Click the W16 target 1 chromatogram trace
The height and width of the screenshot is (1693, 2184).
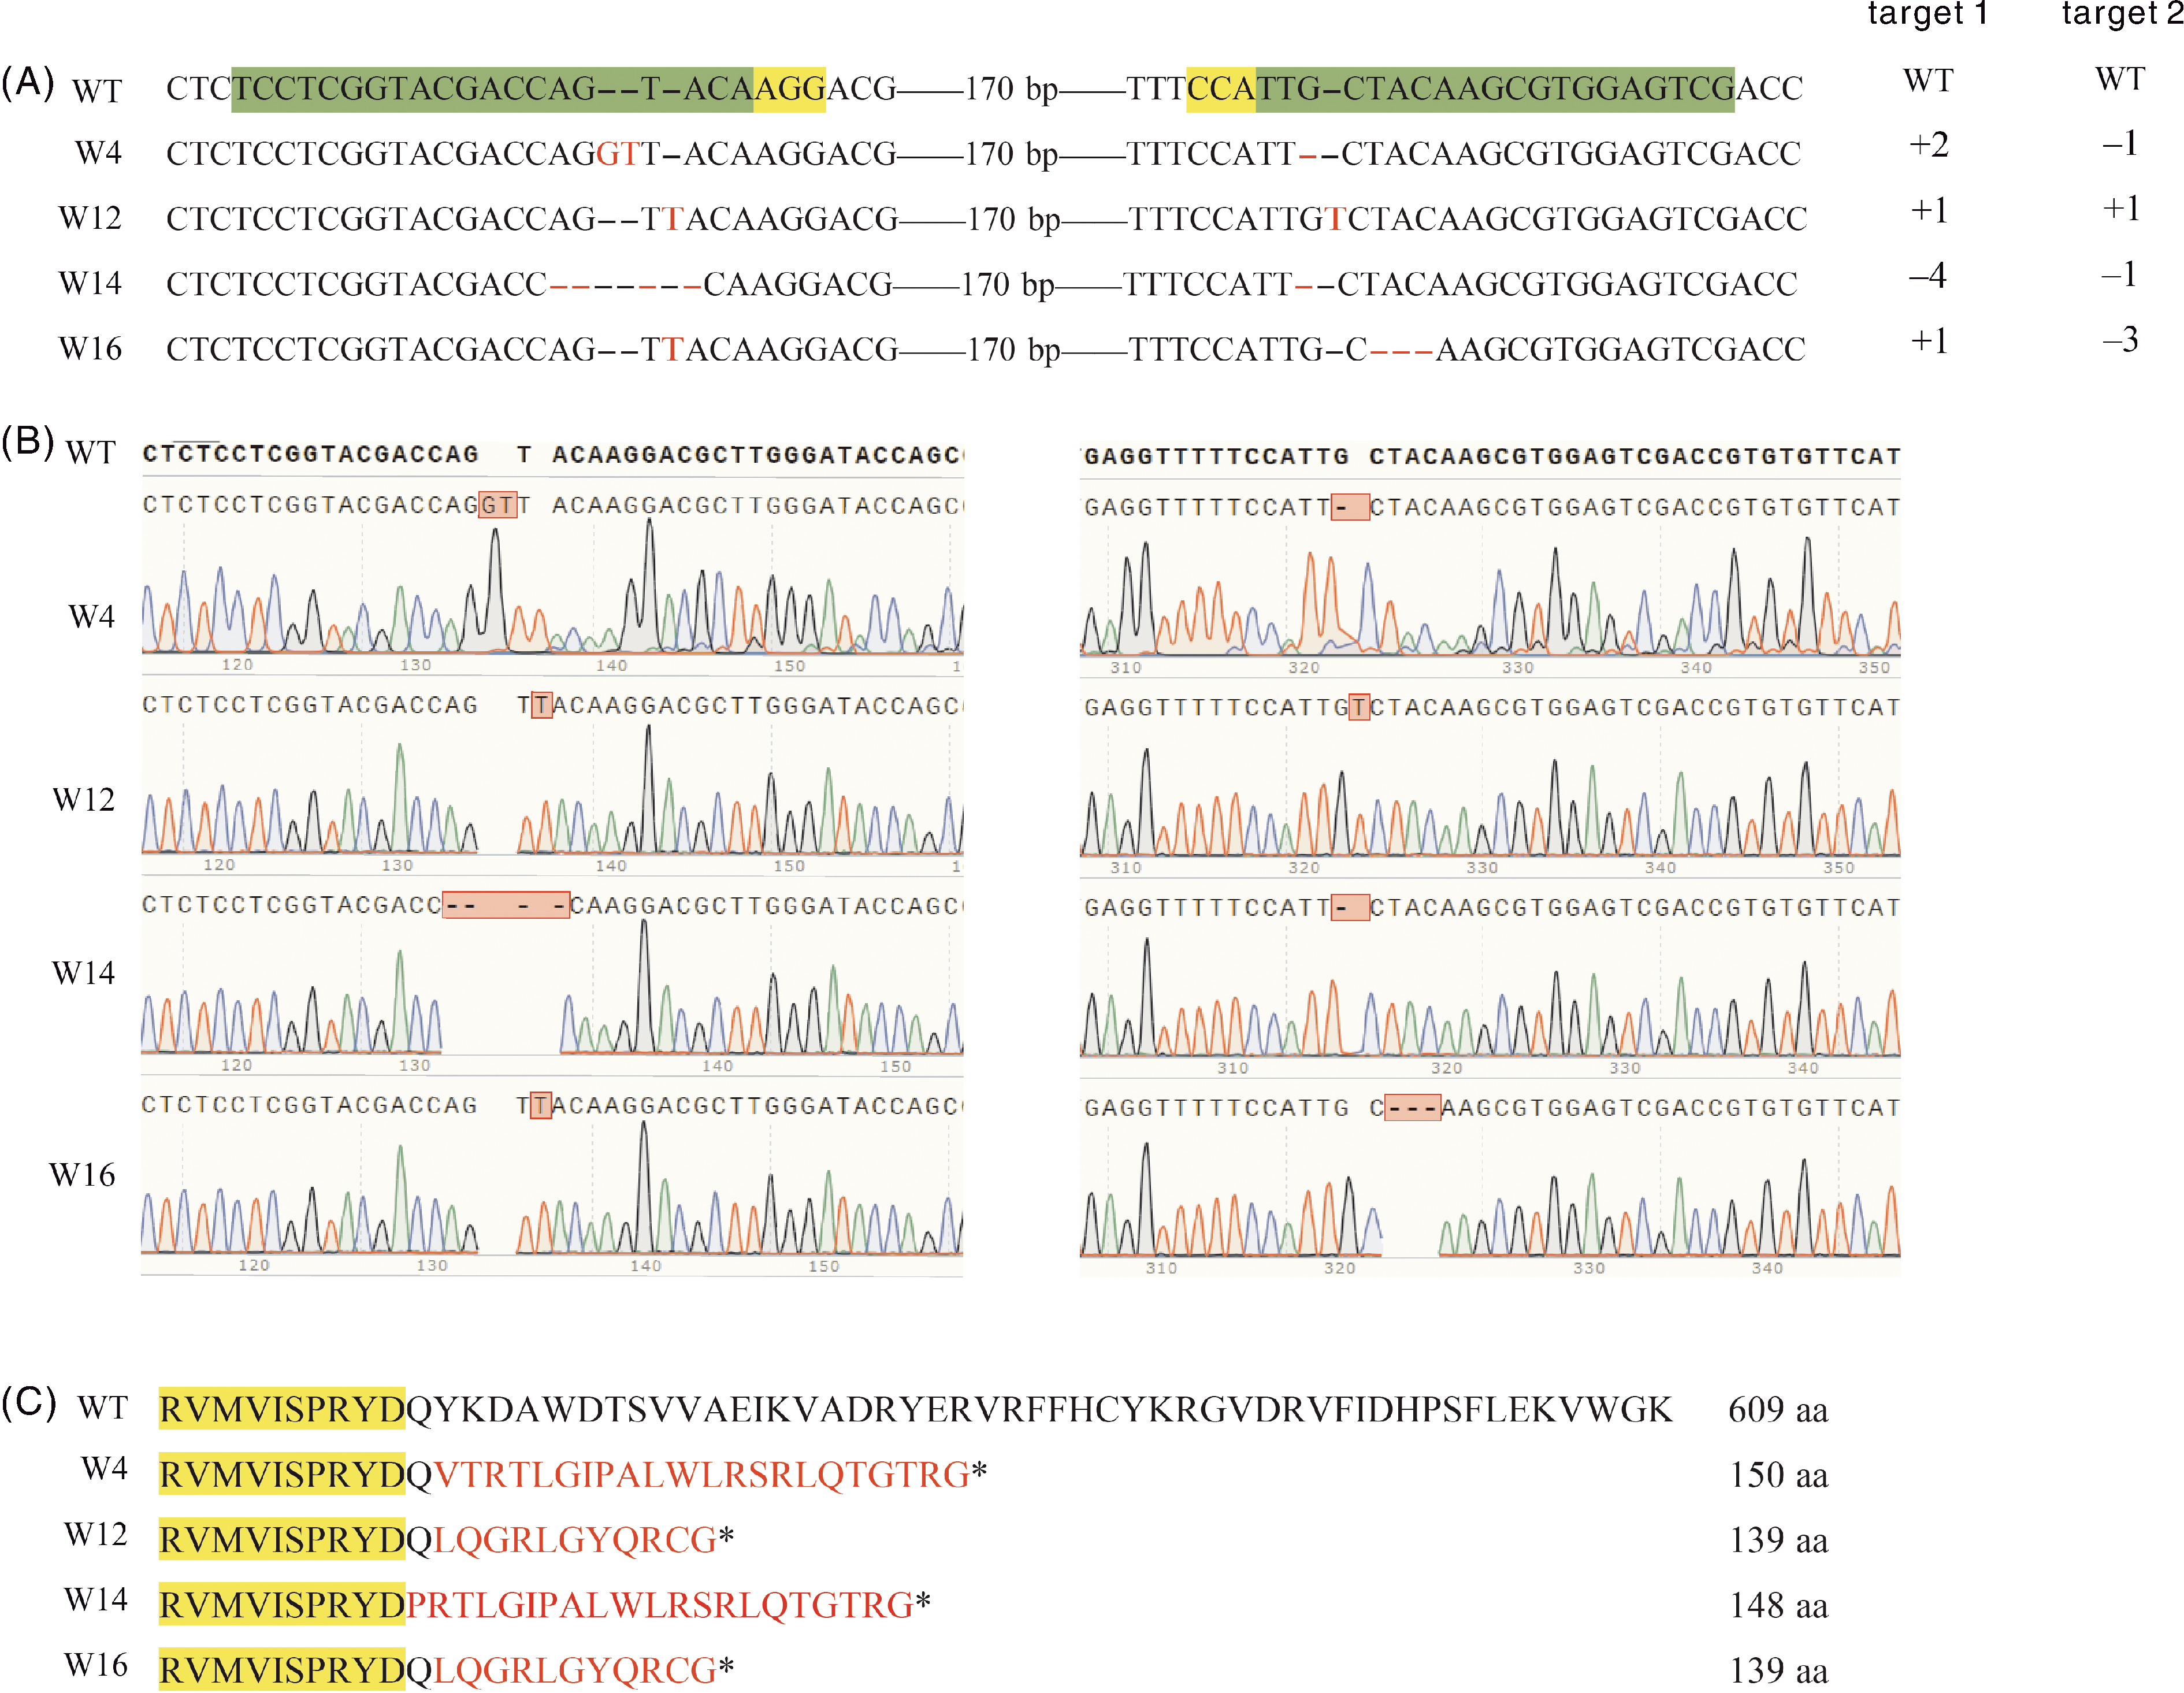coord(551,1200)
